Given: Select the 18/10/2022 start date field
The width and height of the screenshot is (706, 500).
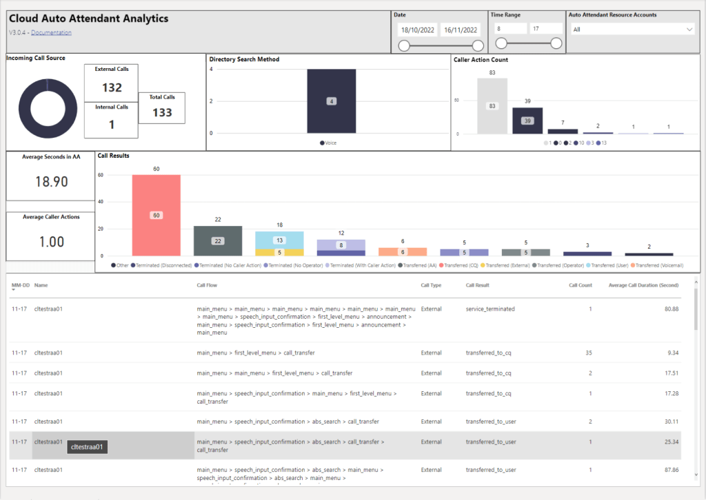Looking at the screenshot, I should point(418,30).
